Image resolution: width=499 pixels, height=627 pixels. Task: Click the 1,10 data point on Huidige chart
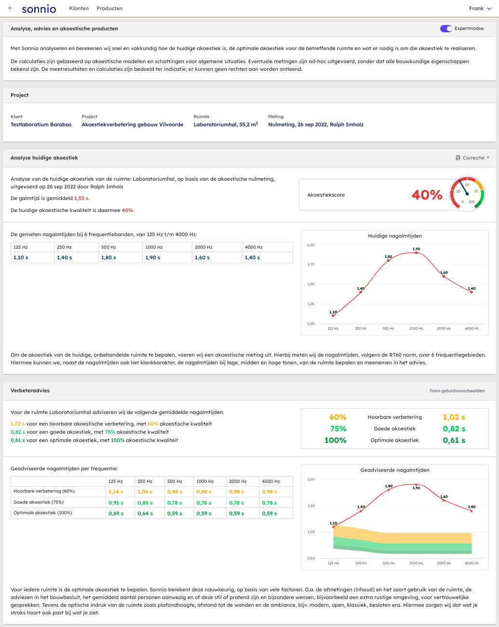pos(333,316)
